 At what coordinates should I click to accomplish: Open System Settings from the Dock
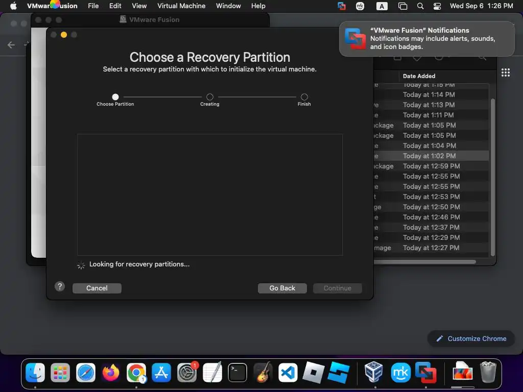point(187,372)
